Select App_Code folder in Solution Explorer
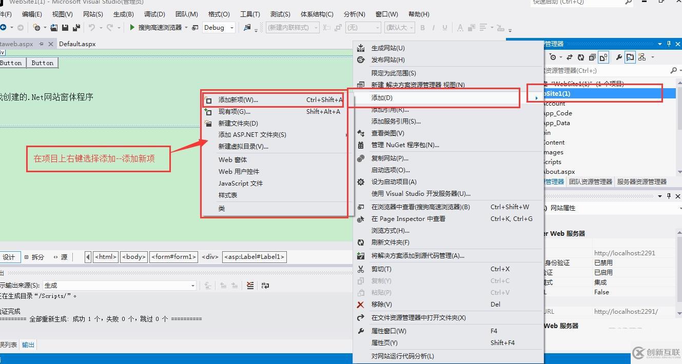Image resolution: width=682 pixels, height=364 pixels. [x=557, y=113]
